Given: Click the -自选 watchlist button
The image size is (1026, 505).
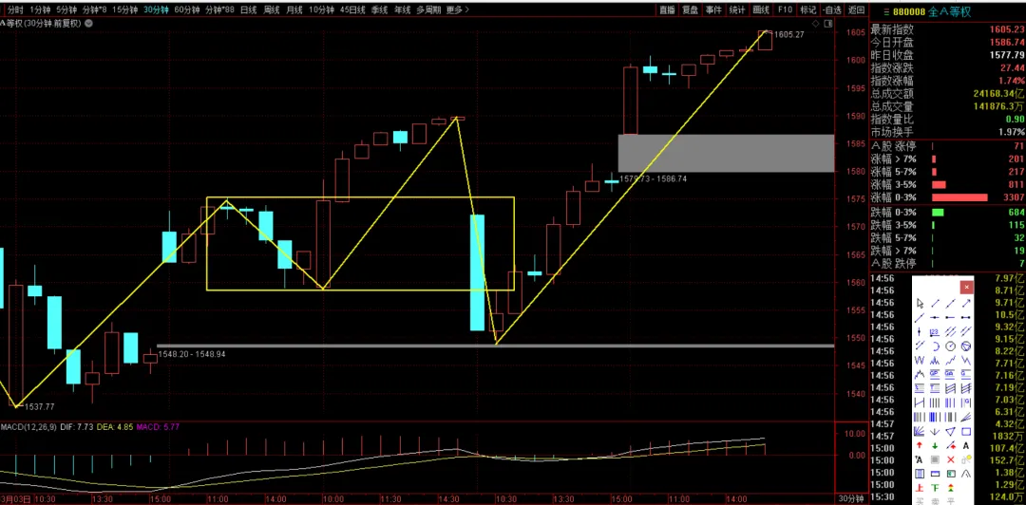Looking at the screenshot, I should 831,9.
